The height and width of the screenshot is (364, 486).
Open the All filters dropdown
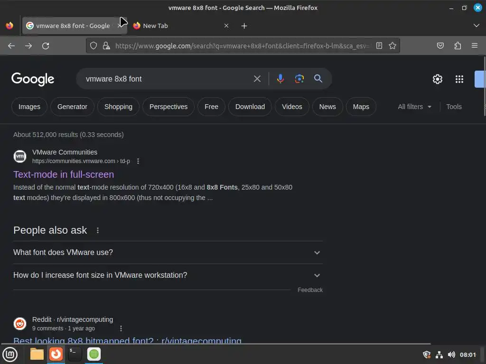[x=415, y=107]
